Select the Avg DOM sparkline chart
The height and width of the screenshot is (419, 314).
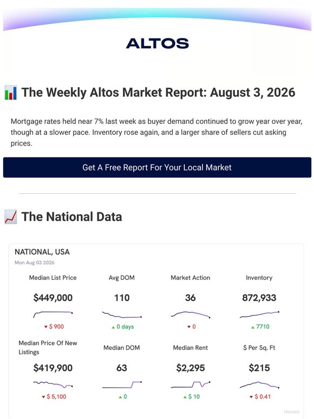(122, 315)
